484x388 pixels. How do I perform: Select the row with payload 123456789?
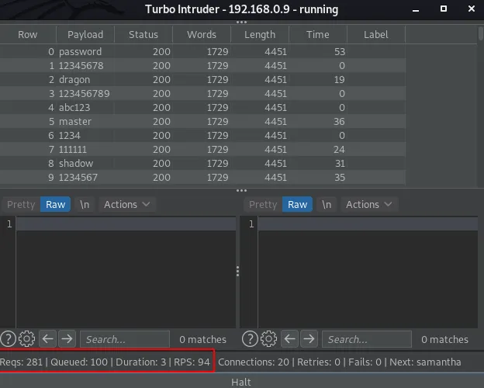pyautogui.click(x=202, y=93)
